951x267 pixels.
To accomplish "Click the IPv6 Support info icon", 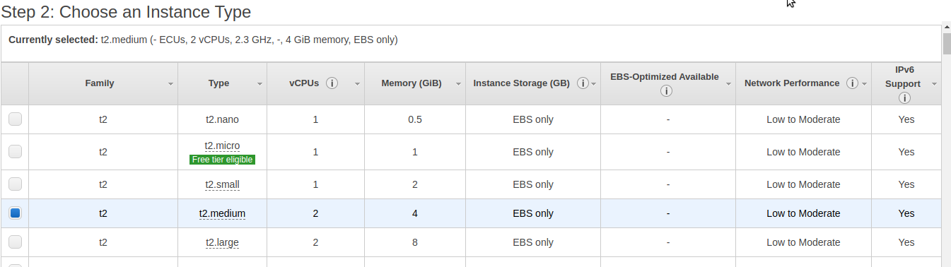I will click(904, 98).
